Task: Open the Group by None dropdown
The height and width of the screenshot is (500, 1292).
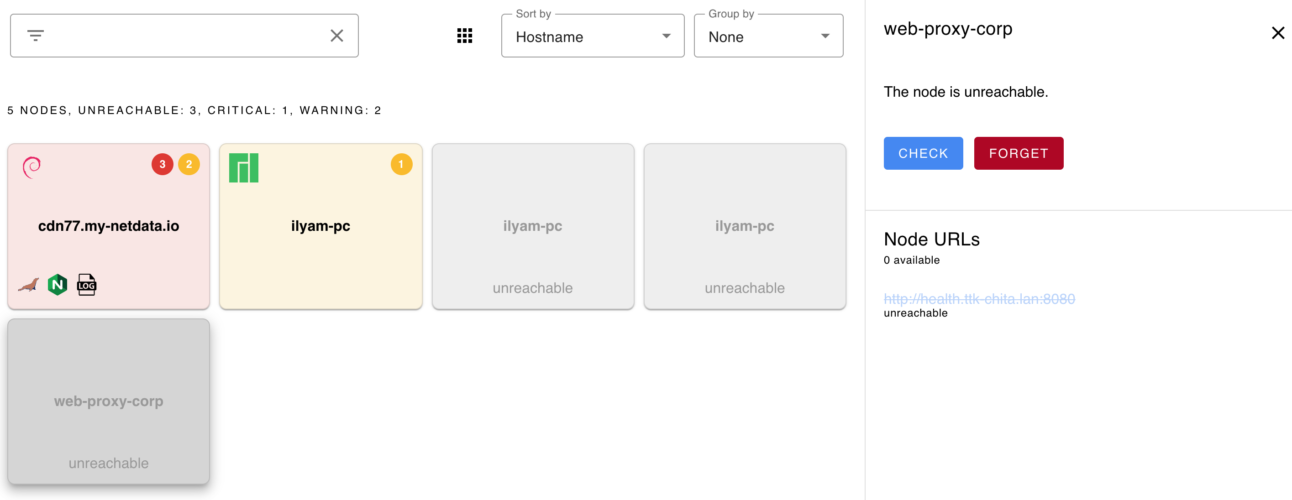Action: [x=768, y=36]
